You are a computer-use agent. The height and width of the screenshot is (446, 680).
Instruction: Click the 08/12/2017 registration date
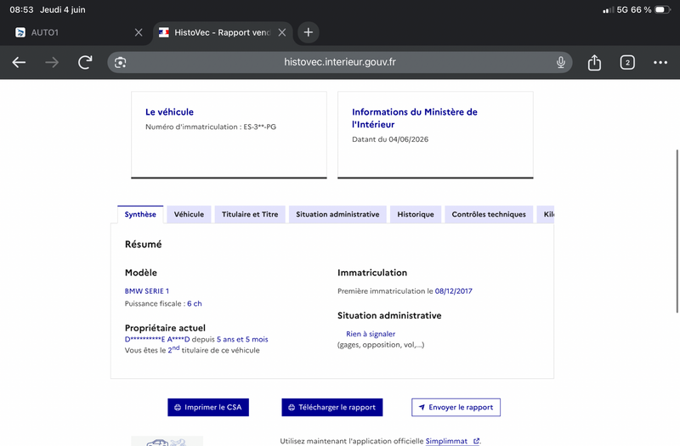[x=454, y=291]
